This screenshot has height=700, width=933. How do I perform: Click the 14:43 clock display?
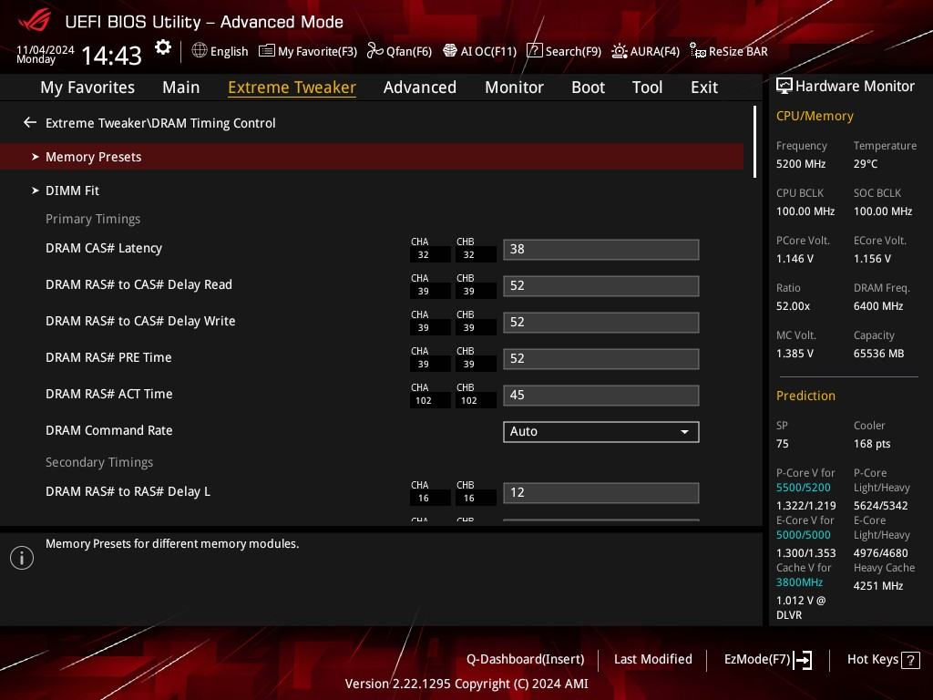click(x=111, y=56)
